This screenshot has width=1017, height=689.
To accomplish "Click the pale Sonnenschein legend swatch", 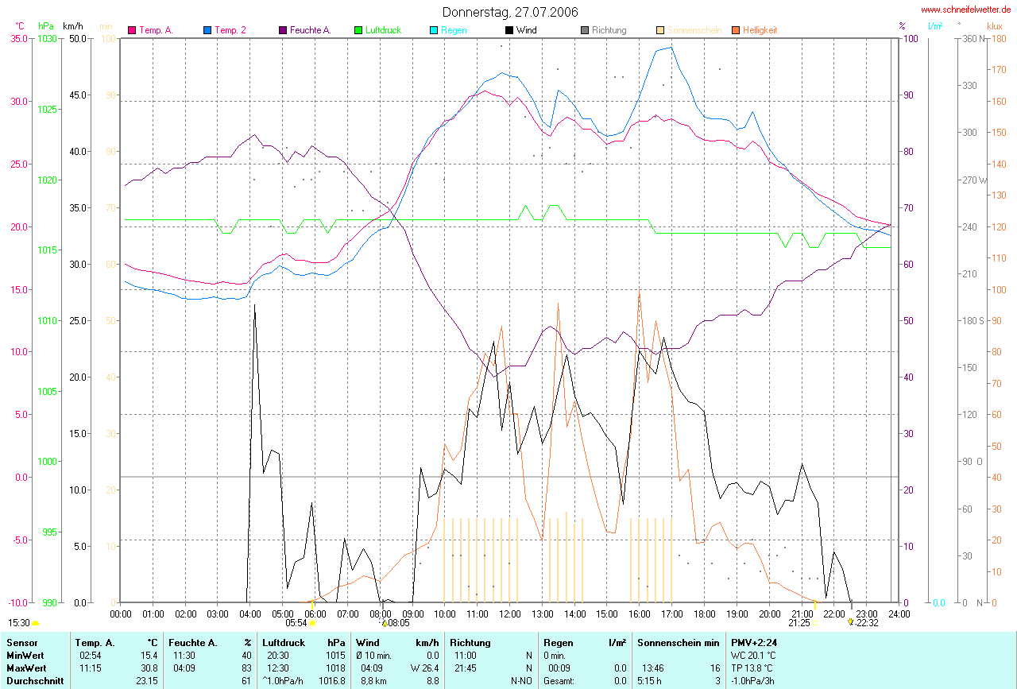I will (x=660, y=30).
